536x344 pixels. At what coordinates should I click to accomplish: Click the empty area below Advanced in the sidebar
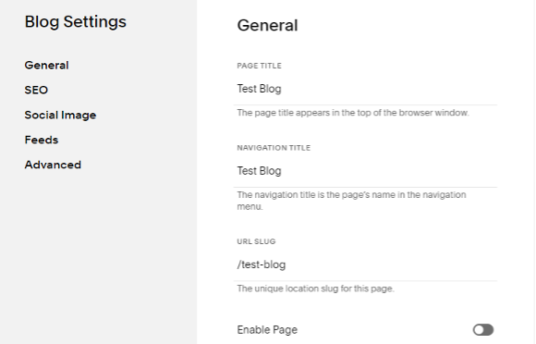click(99, 256)
